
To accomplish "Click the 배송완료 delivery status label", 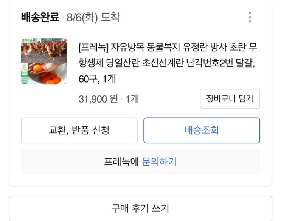I will pos(40,17).
